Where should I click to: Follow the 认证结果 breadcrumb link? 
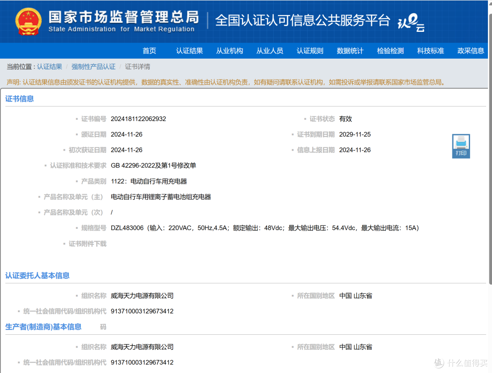click(50, 67)
